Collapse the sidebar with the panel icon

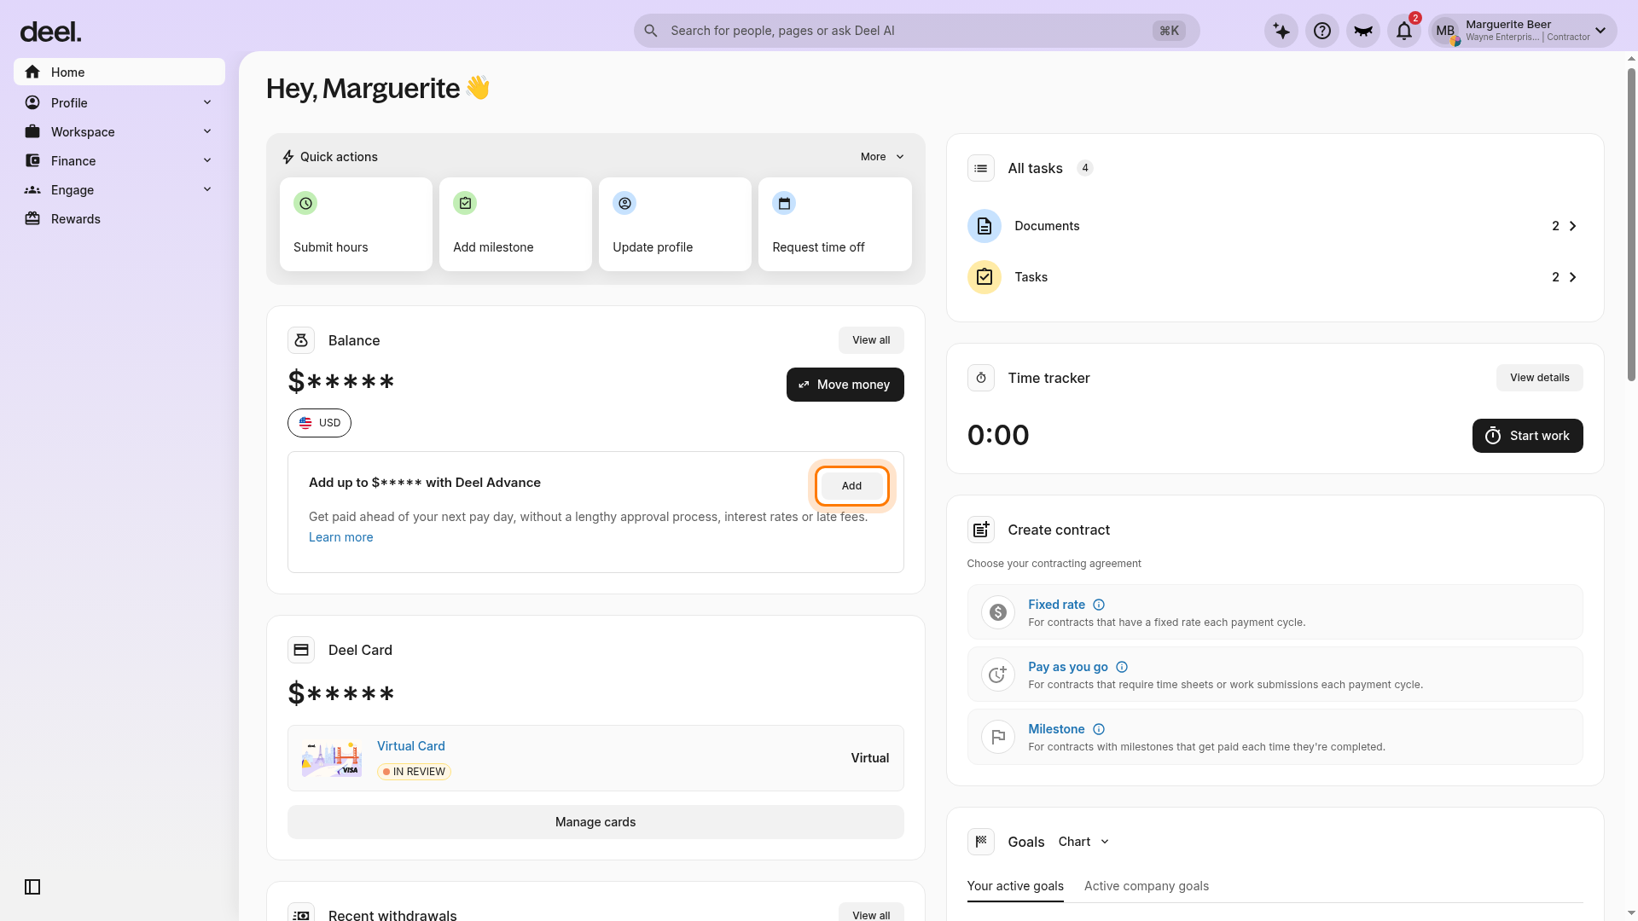point(32,887)
